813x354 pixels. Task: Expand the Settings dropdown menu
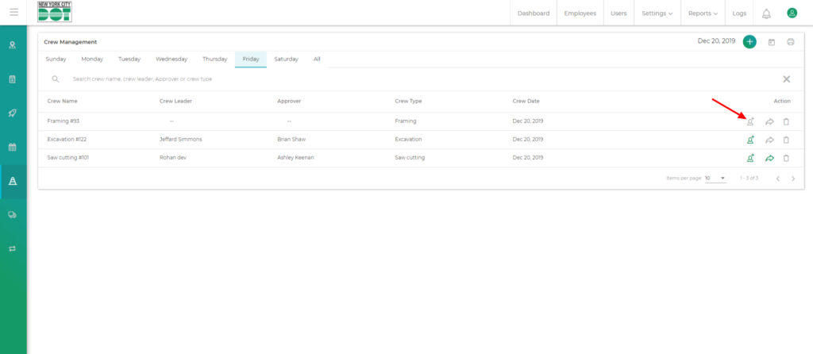(657, 13)
